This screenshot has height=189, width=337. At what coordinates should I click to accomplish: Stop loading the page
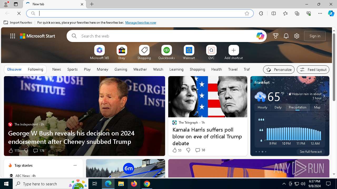pyautogui.click(x=19, y=13)
